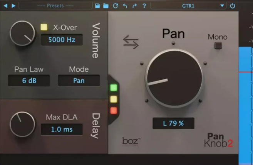Toggle plugin power button
Viewport: 253px width, 165px height.
tap(233, 6)
